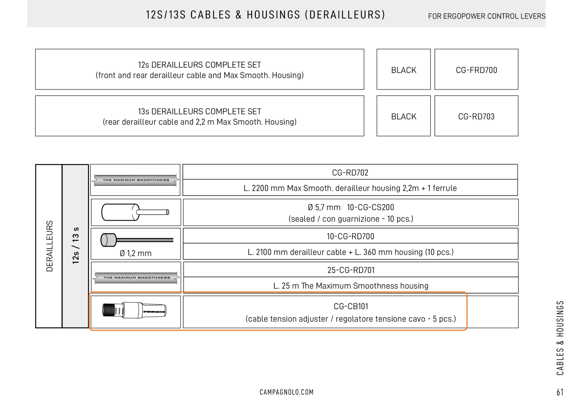Click the BLACK color cell for 12s set
573x405 pixels.
point(403,70)
